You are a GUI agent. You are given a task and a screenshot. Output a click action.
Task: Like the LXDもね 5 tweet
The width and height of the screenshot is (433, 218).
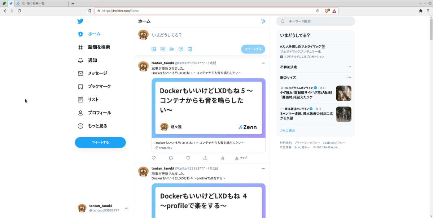[188, 158]
